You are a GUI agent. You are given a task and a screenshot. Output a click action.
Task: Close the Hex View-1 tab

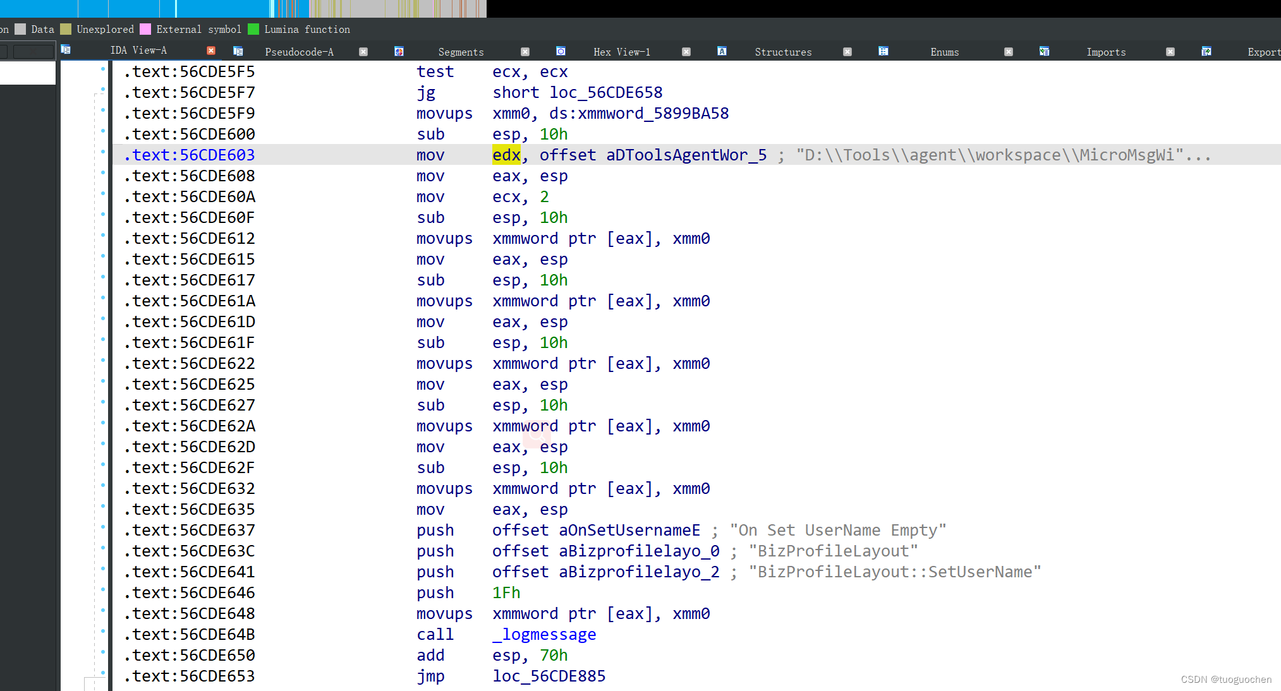coord(686,52)
